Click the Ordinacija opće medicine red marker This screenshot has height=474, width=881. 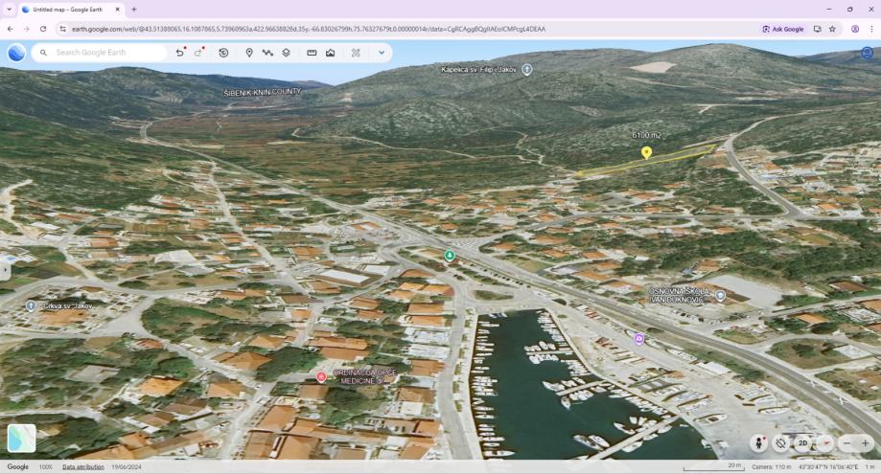pyautogui.click(x=321, y=377)
